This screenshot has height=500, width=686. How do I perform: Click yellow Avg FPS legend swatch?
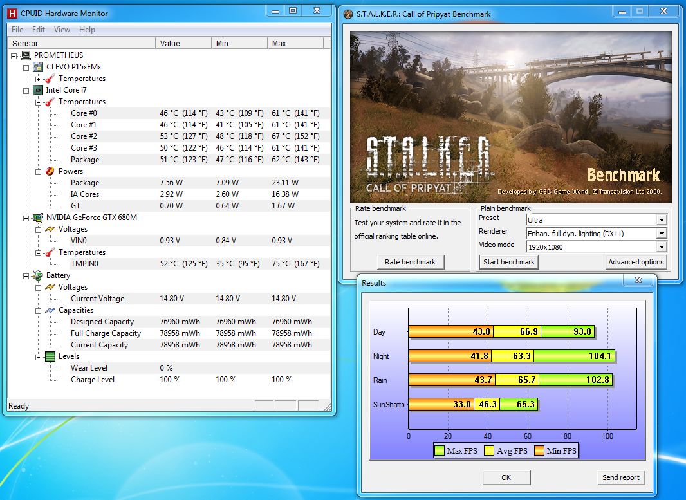click(489, 450)
